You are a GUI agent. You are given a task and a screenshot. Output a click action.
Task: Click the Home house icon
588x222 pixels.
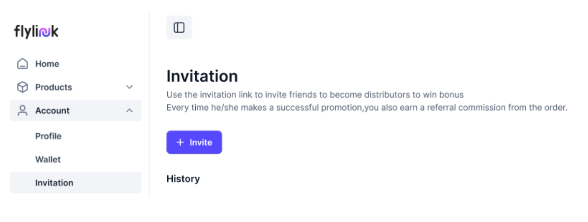point(22,64)
